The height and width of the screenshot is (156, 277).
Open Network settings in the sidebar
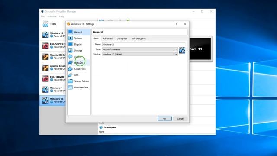78,63
